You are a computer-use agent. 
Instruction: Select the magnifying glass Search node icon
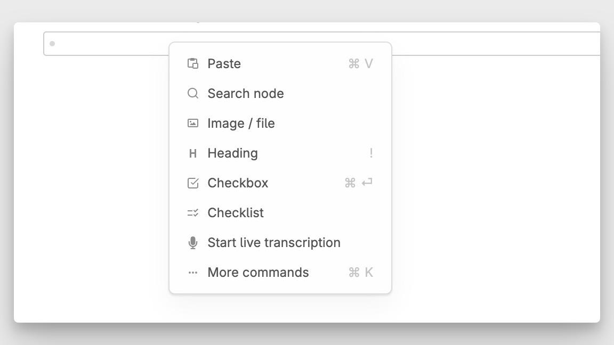[193, 93]
